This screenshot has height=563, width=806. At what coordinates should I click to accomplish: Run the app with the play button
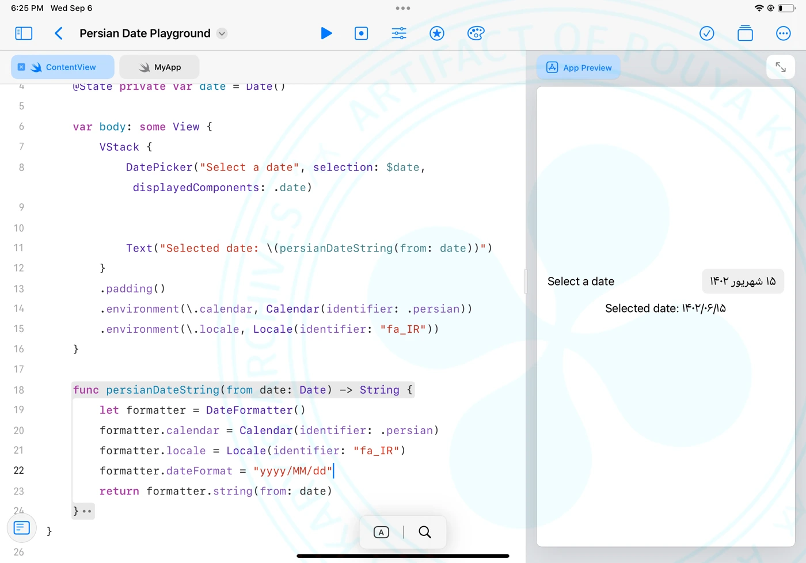[x=326, y=33]
